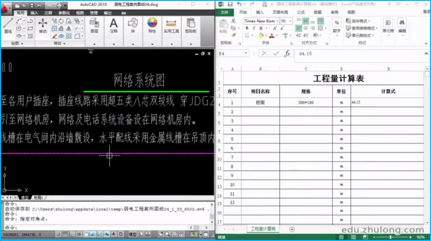431x241 pixels.
Task: Select cell E4 containing 44.15
Action: click(387, 102)
